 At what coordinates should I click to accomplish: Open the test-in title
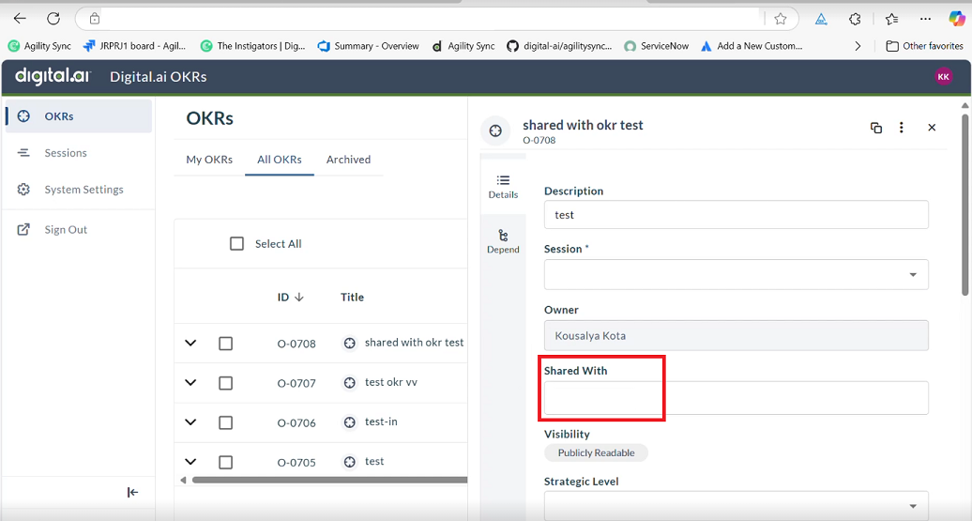[x=381, y=421]
